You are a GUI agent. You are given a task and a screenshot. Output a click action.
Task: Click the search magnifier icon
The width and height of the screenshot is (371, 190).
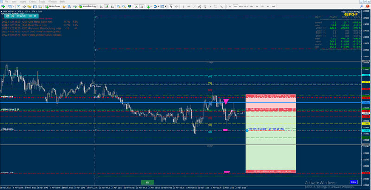[362, 6]
